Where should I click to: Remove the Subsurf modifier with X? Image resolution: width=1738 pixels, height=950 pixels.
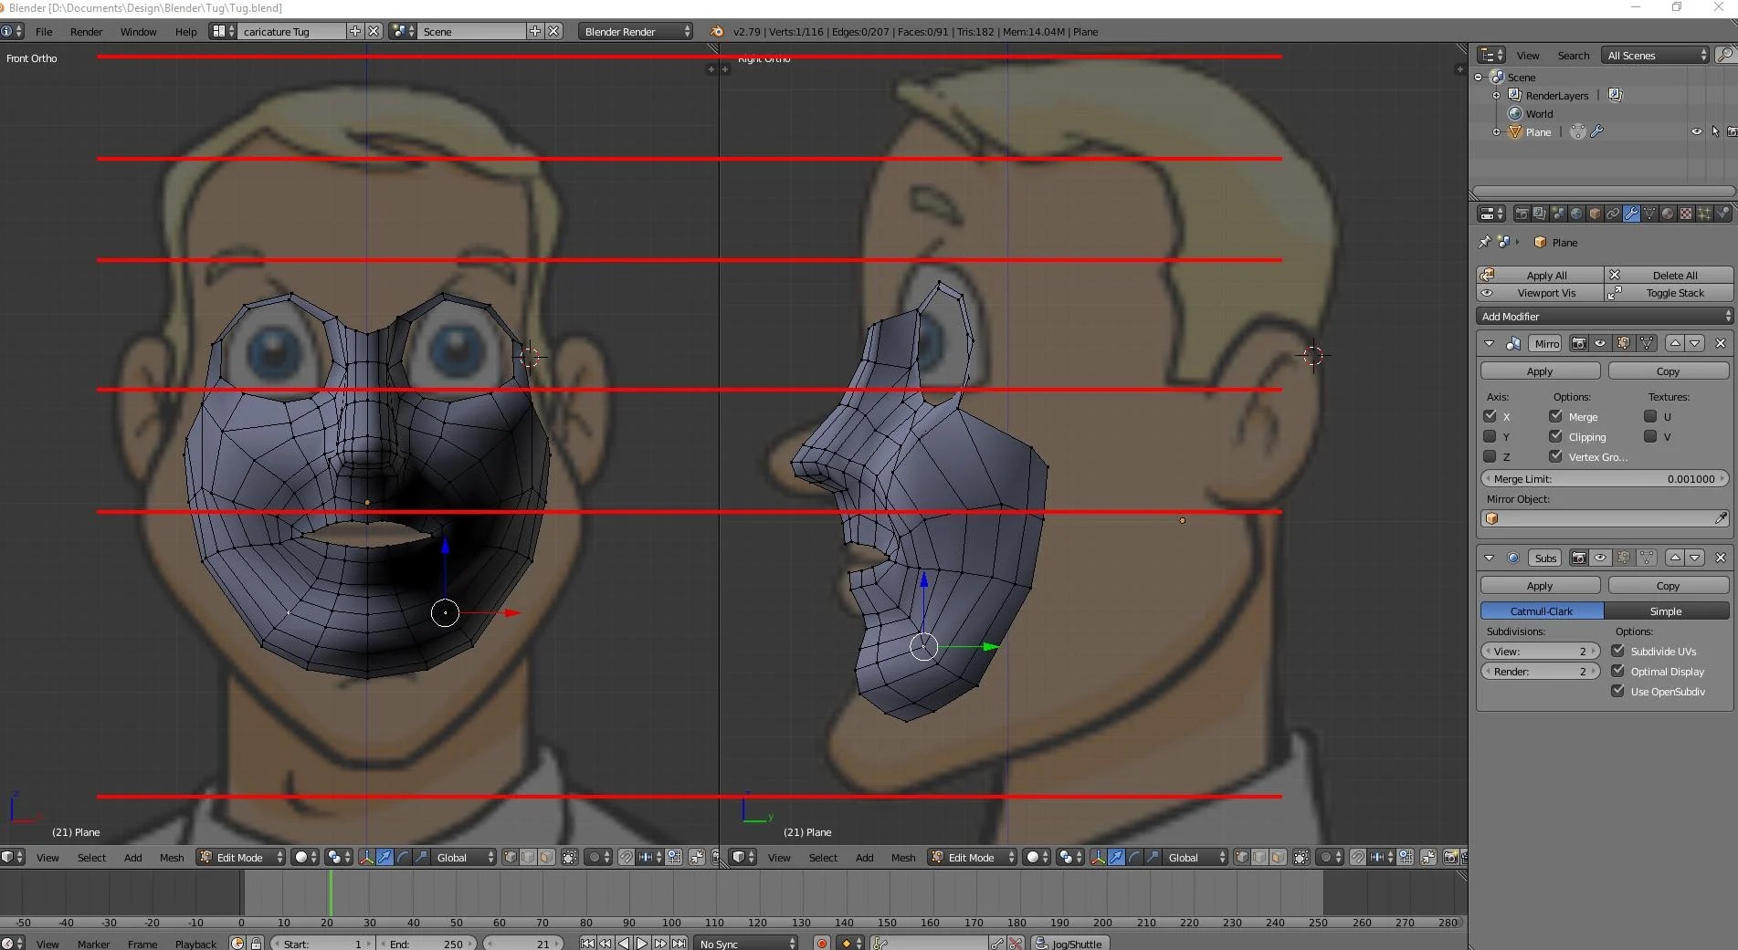click(x=1721, y=558)
